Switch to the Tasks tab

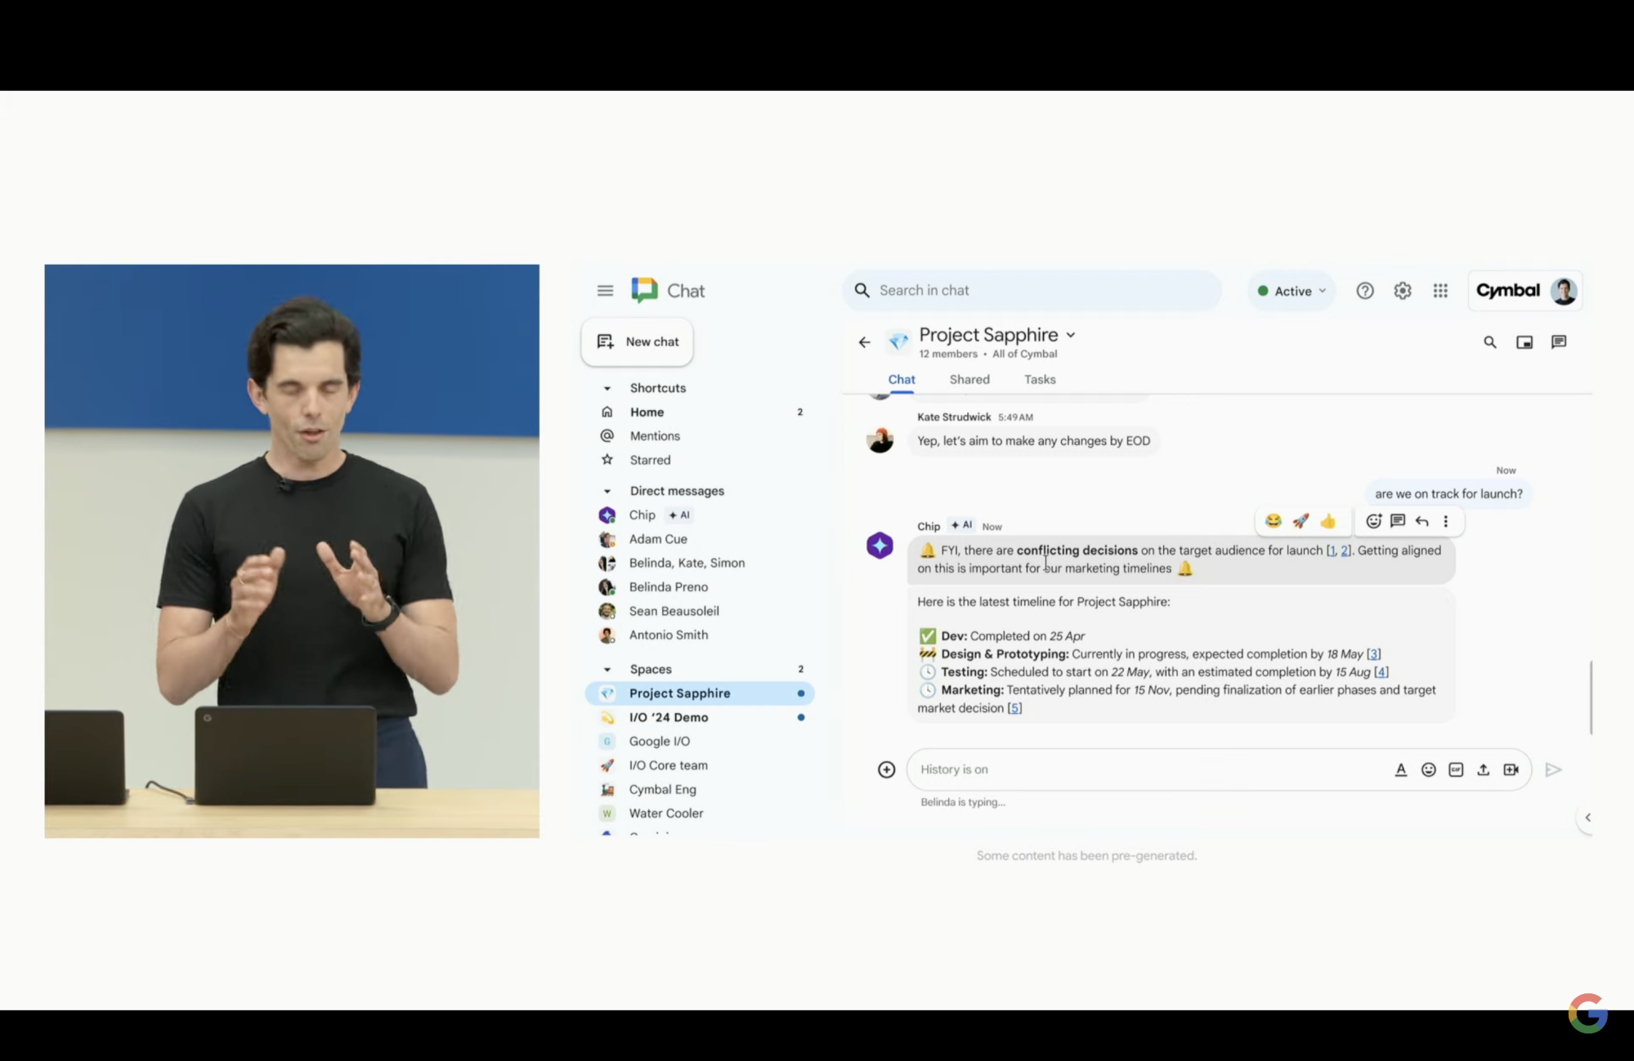[1039, 379]
